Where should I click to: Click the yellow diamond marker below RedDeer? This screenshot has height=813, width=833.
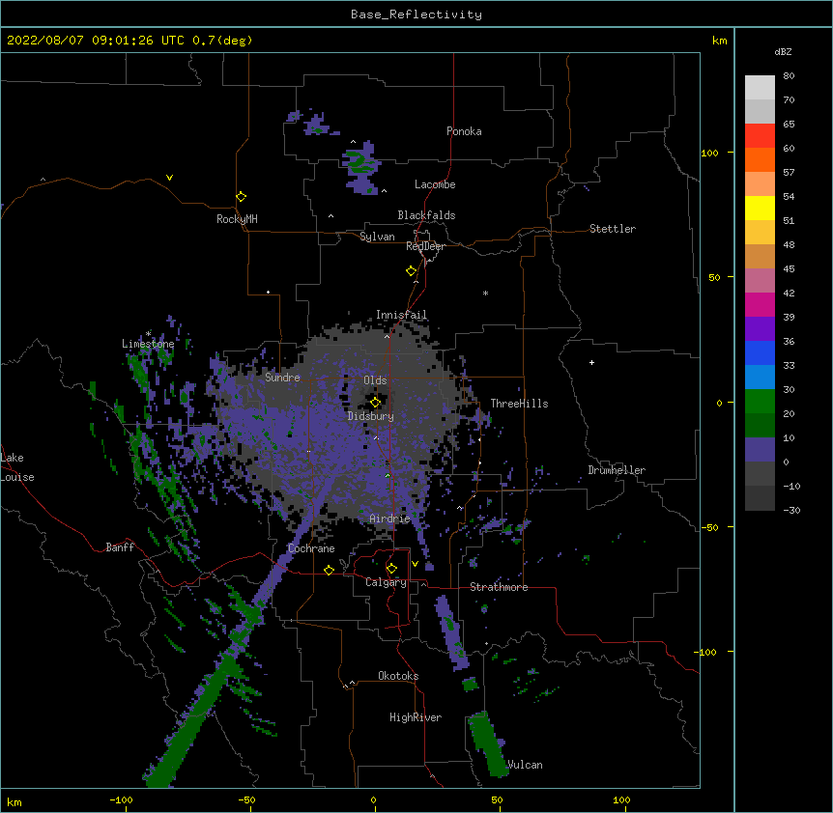coord(411,271)
